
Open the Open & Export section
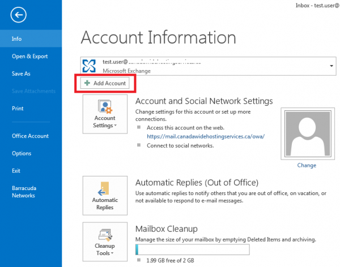click(31, 57)
